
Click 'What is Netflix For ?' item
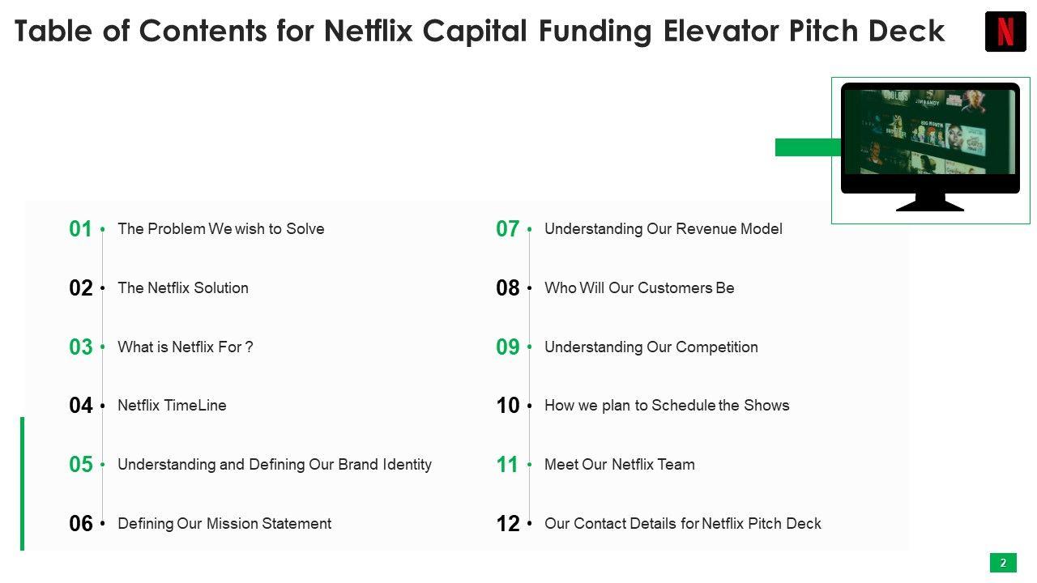click(x=185, y=347)
